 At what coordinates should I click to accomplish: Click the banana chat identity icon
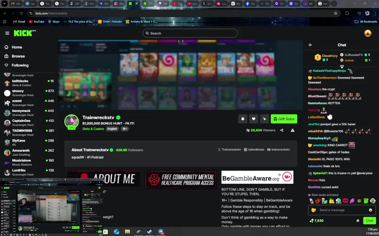314,210
